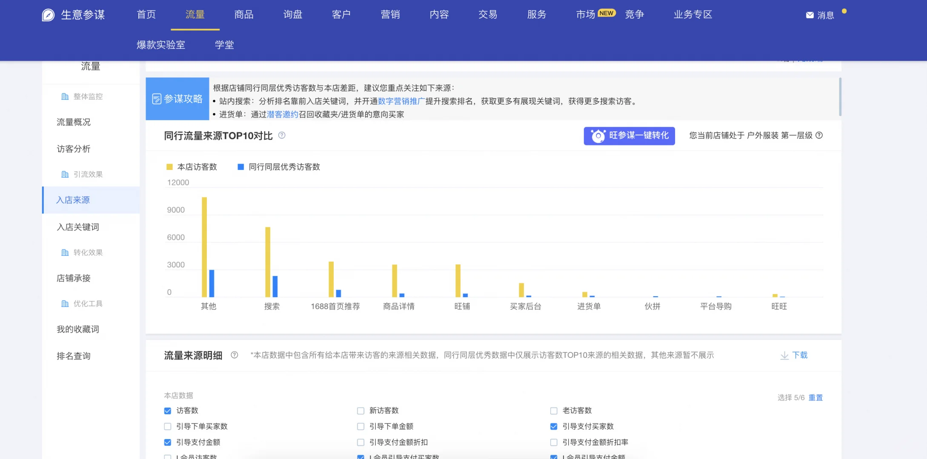Click the NEW badge beside 市场
This screenshot has height=459, width=927.
pos(607,13)
